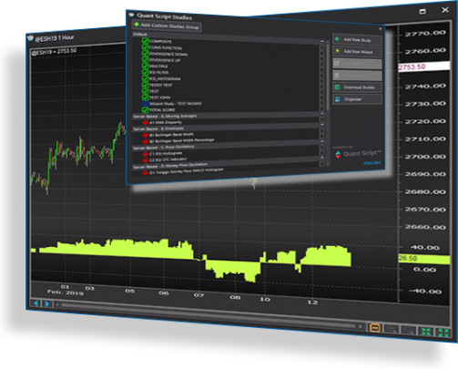
Task: Open the Organizer button
Action: click(357, 99)
